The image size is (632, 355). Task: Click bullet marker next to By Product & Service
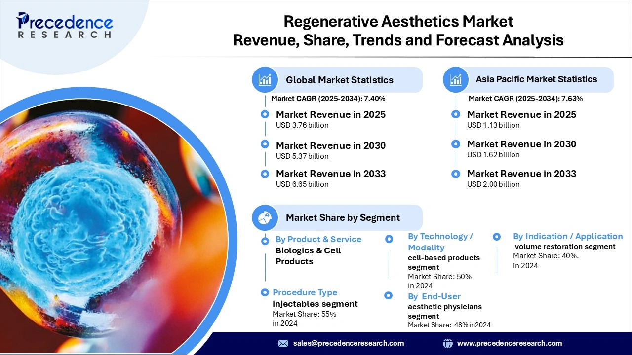pos(265,241)
